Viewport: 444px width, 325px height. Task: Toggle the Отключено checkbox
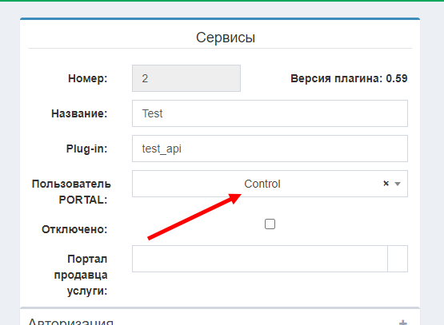pos(270,224)
